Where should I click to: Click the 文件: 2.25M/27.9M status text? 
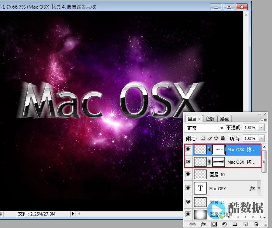tap(37, 214)
